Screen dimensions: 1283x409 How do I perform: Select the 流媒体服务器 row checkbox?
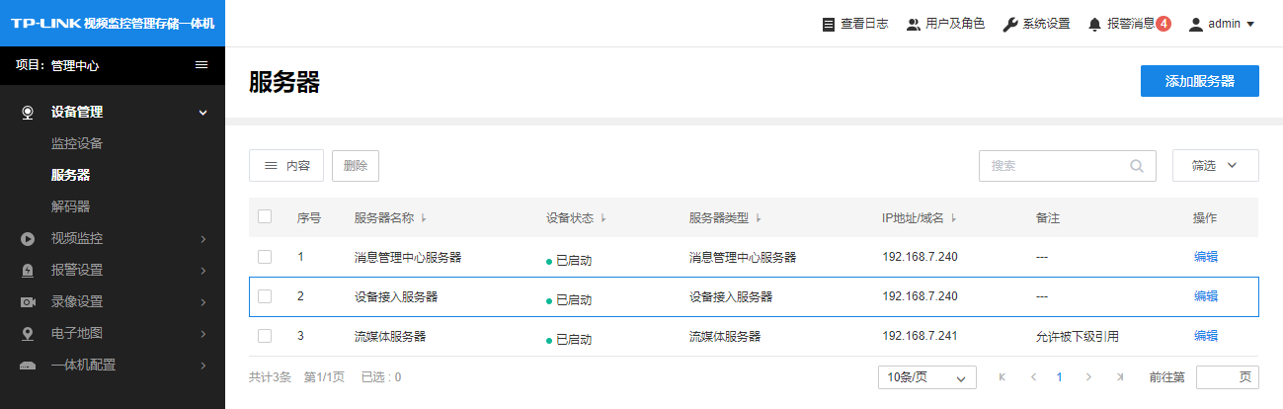point(265,336)
